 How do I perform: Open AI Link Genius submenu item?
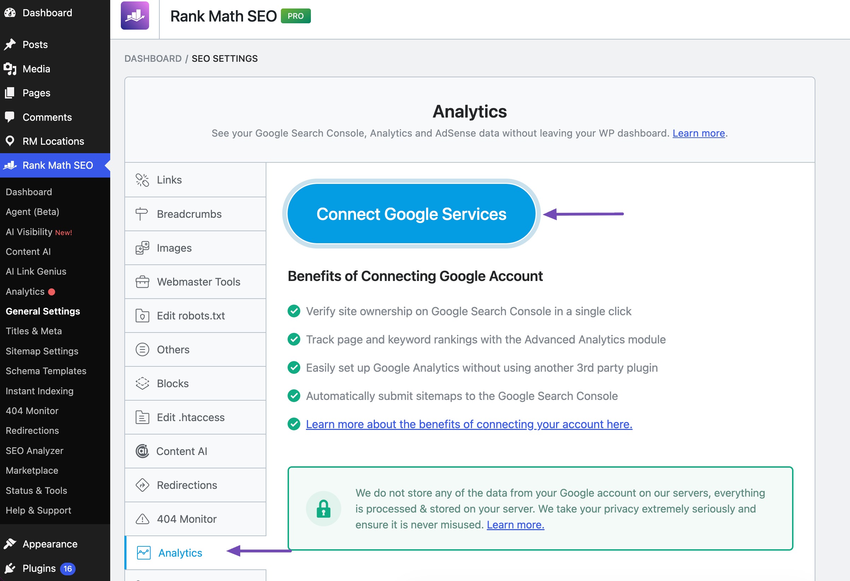pyautogui.click(x=36, y=271)
